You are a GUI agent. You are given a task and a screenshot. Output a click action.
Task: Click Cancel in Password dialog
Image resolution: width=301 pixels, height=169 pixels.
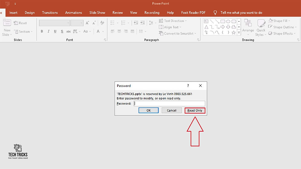coord(172,110)
